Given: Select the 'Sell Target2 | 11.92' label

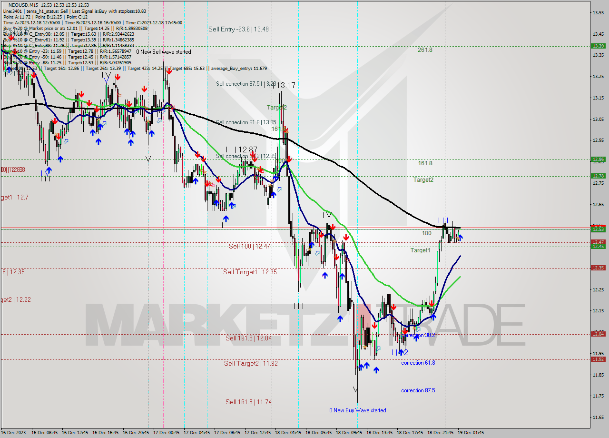Looking at the screenshot, I should (x=251, y=363).
